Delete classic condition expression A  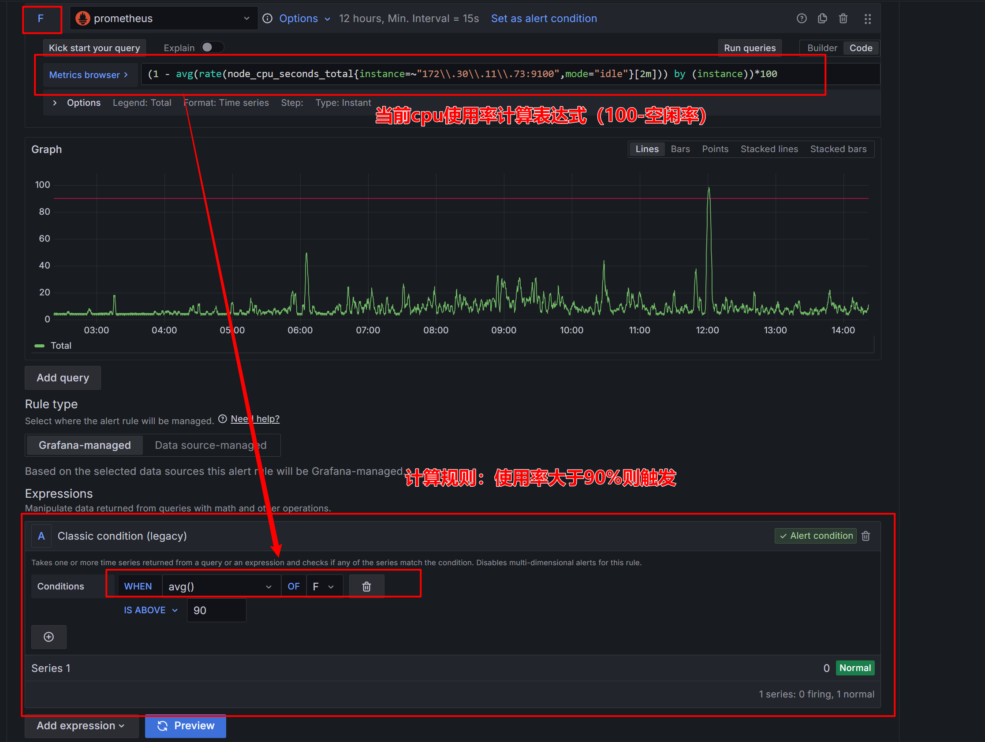click(866, 536)
